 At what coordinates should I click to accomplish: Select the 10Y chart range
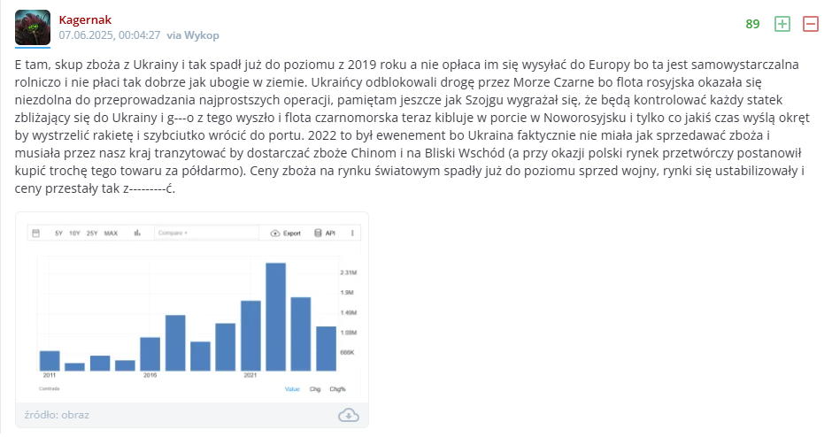pyautogui.click(x=74, y=234)
